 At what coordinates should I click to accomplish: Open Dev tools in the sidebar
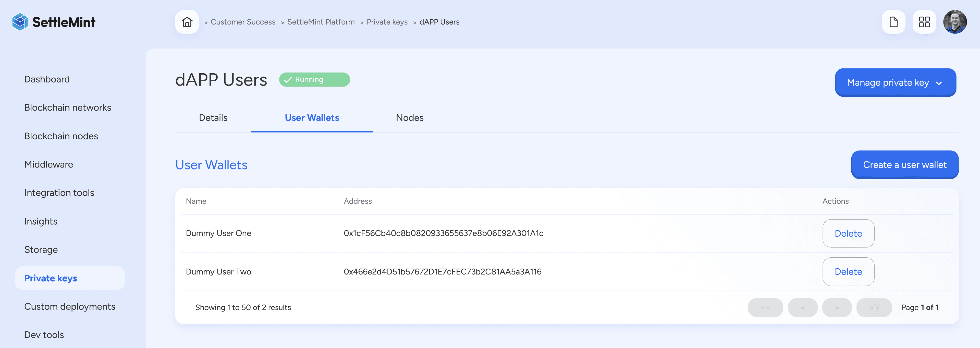(44, 335)
